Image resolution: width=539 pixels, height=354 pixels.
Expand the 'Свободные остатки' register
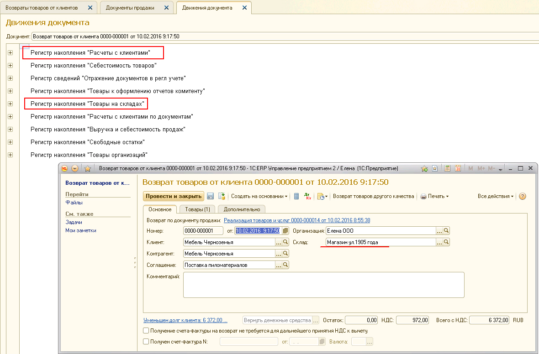point(11,142)
